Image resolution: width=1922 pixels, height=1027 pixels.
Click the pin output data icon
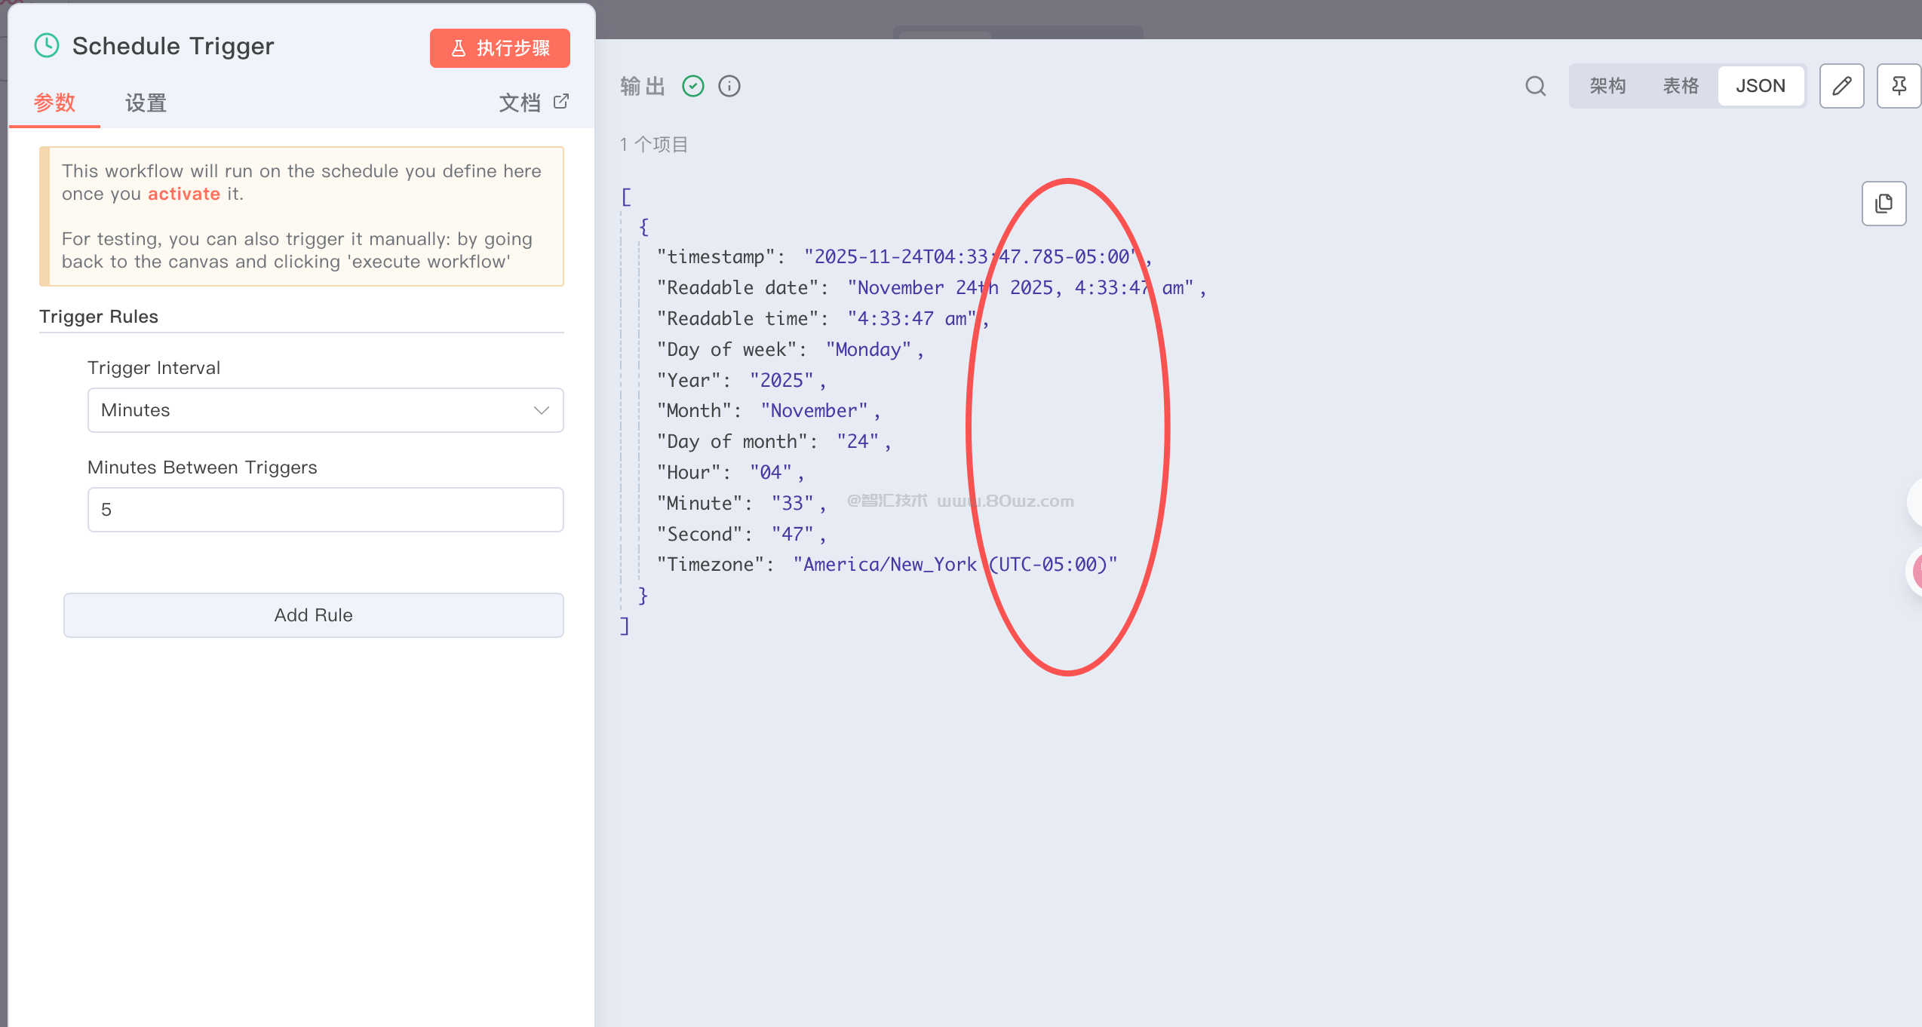coord(1899,86)
